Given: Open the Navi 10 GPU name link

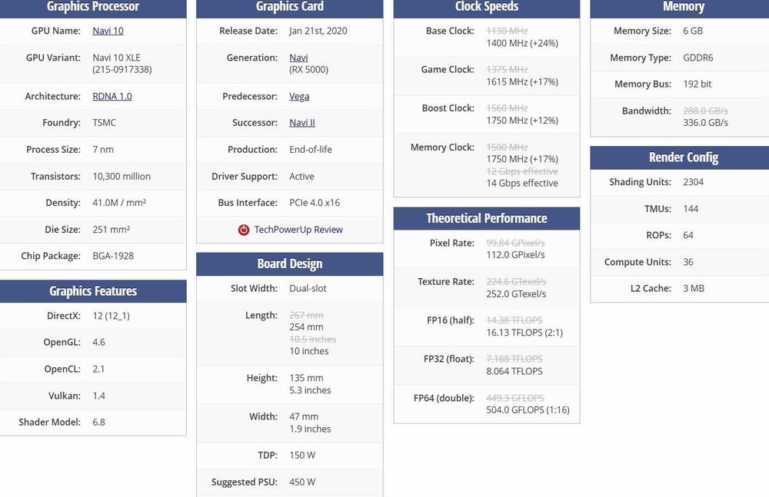Looking at the screenshot, I should (108, 31).
